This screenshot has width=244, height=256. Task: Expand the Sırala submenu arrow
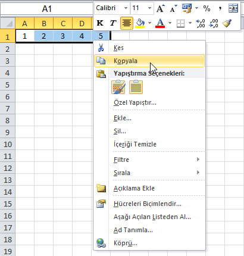(198, 172)
